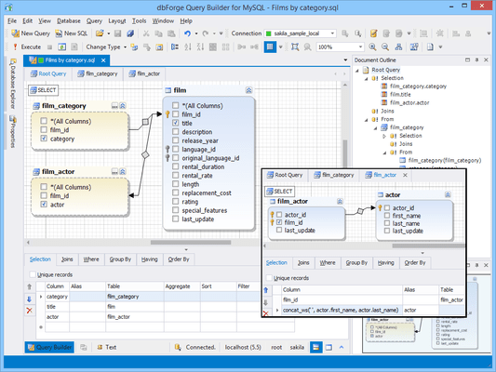The height and width of the screenshot is (372, 496).
Task: Check first_name in inset actor table
Action: tap(387, 216)
